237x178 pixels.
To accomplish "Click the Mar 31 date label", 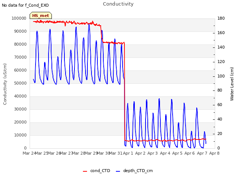I will [116, 153].
